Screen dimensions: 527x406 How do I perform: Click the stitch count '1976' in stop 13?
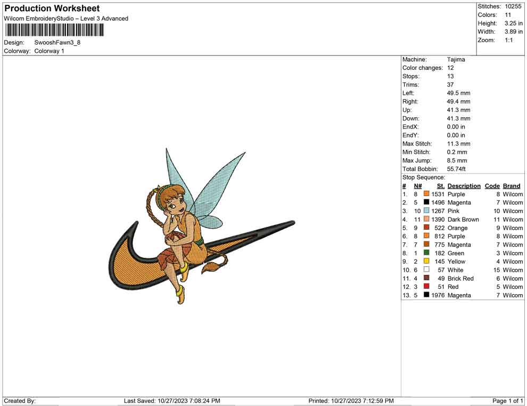438,295
